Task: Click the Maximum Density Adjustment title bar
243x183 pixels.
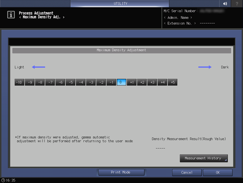Action: (x=122, y=50)
